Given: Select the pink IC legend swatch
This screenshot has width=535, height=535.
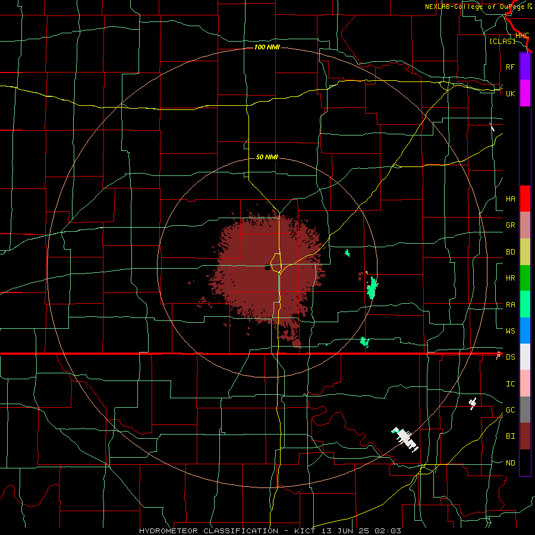Looking at the screenshot, I should (525, 383).
